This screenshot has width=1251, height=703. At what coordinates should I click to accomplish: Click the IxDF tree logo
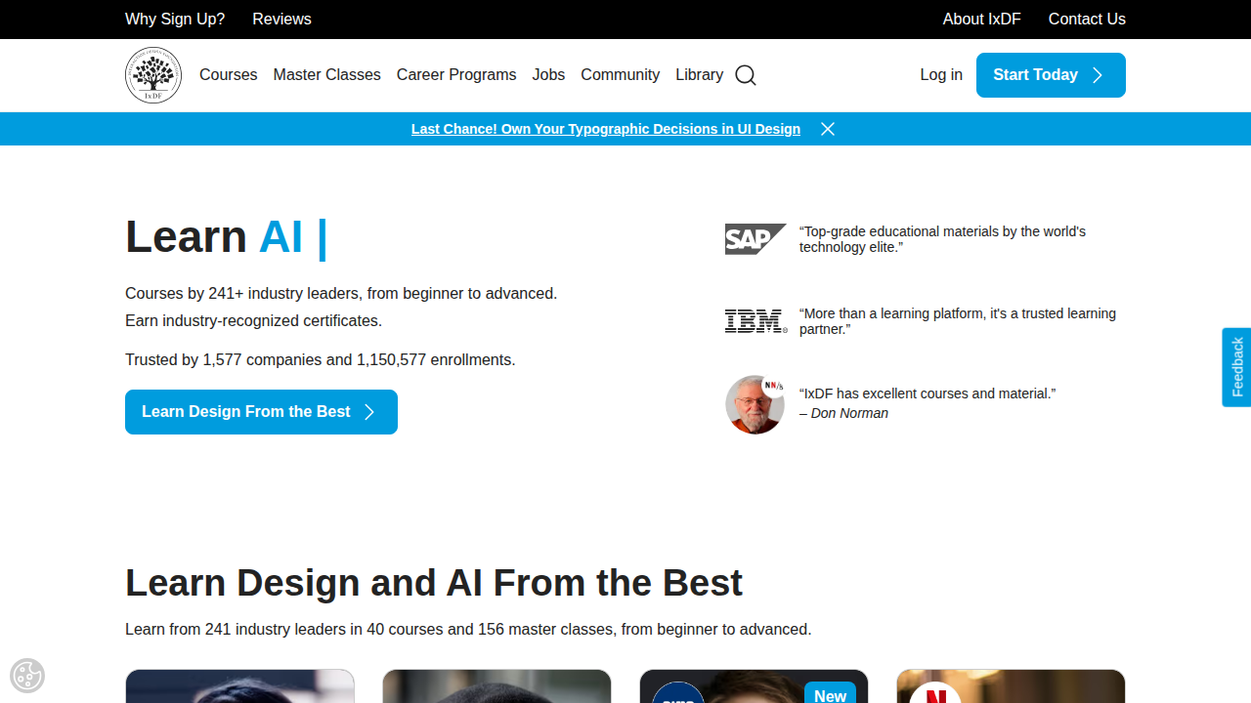click(153, 75)
